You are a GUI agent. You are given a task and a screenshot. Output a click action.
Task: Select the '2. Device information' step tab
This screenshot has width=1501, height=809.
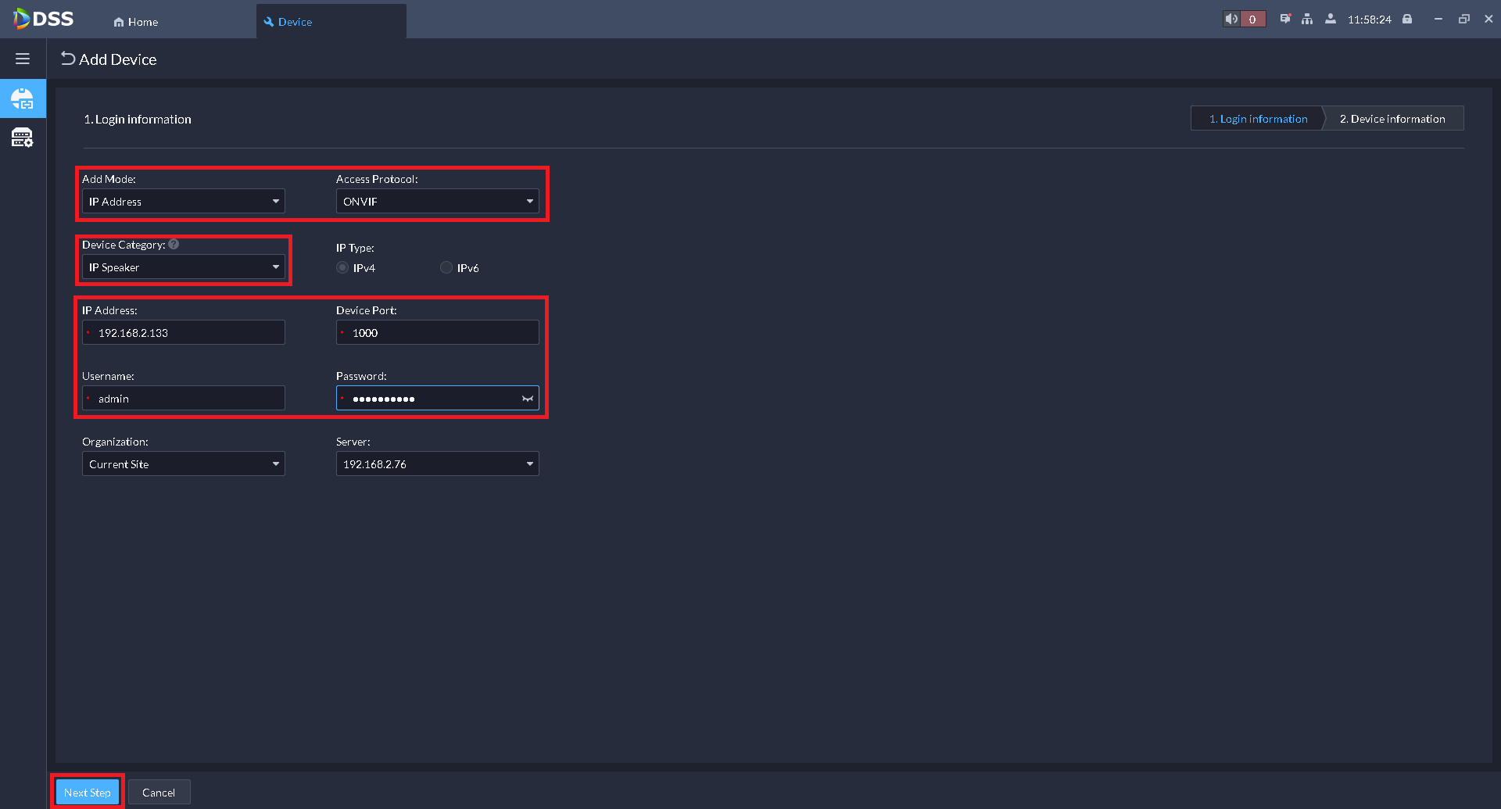click(1392, 118)
